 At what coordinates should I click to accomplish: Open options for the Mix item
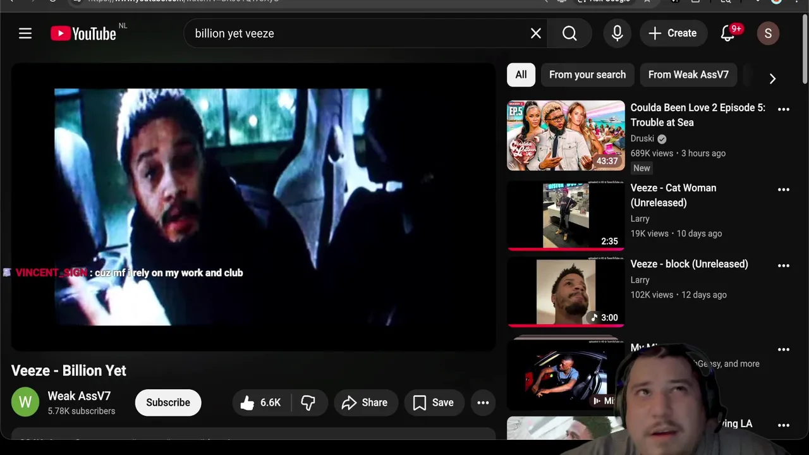(x=784, y=349)
